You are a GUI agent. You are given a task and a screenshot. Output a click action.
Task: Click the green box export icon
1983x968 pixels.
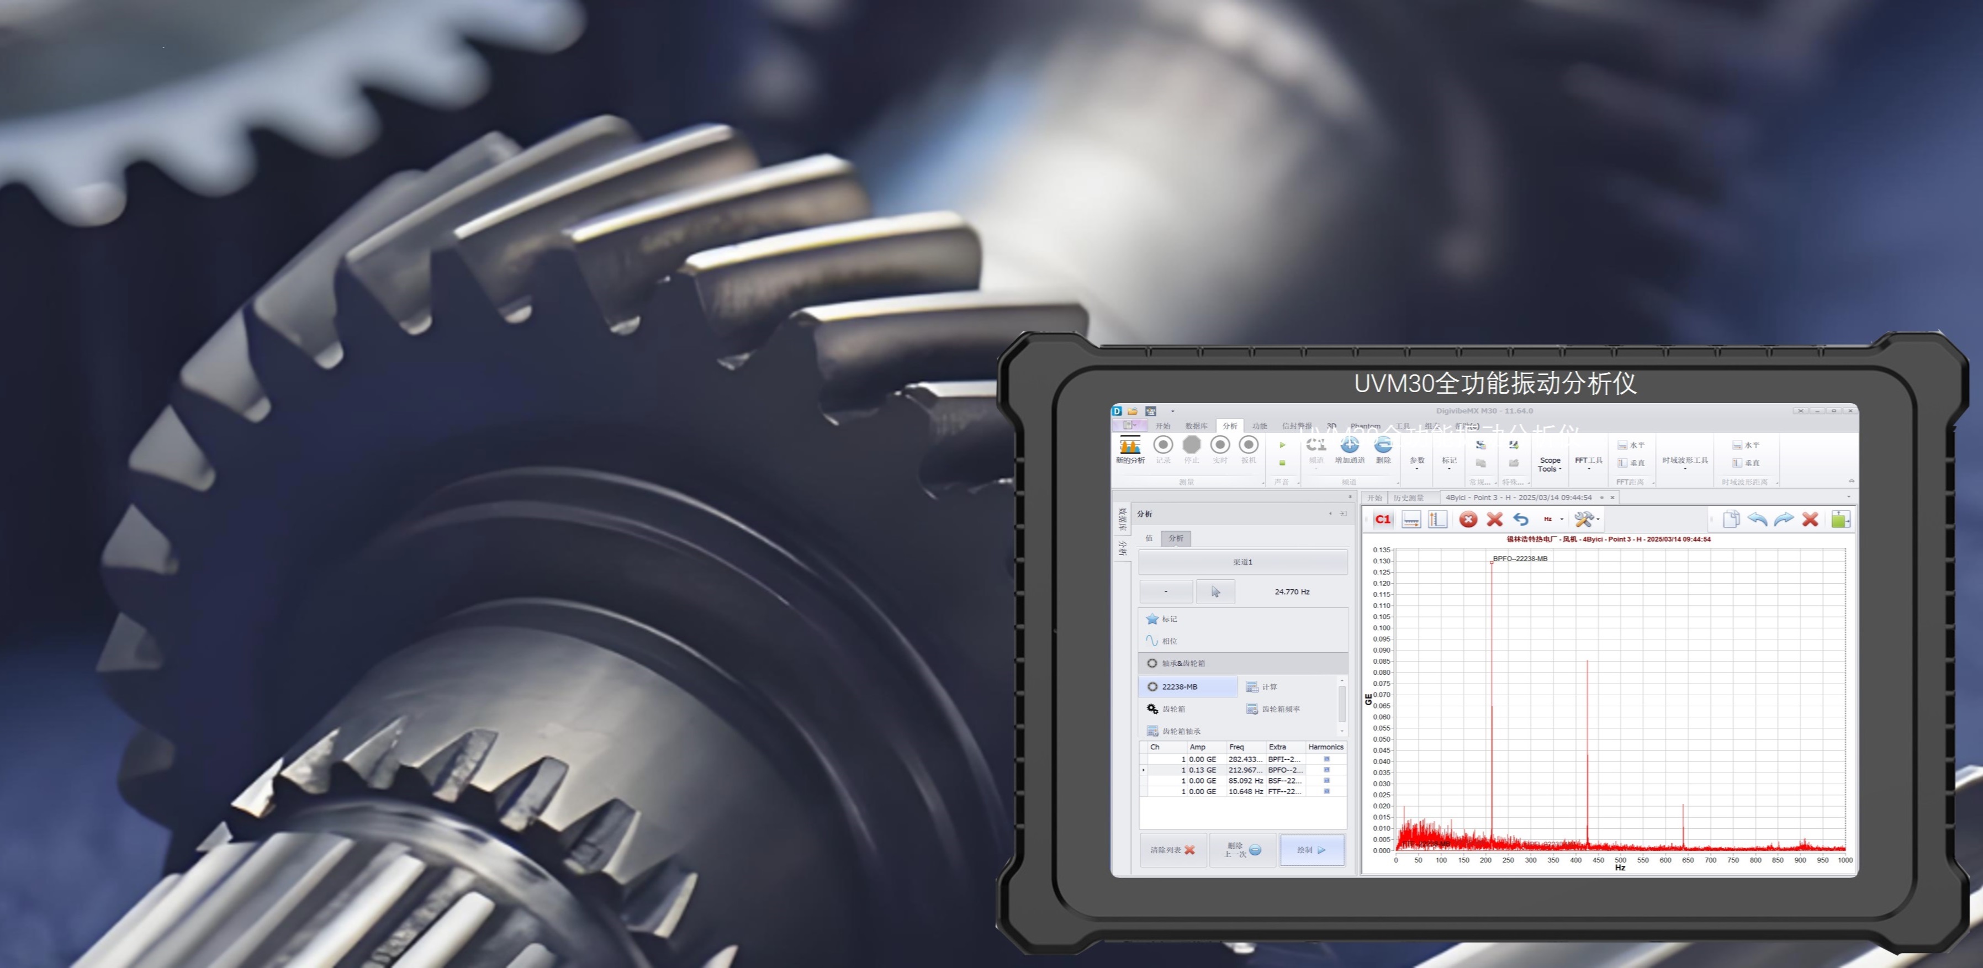[x=1840, y=520]
